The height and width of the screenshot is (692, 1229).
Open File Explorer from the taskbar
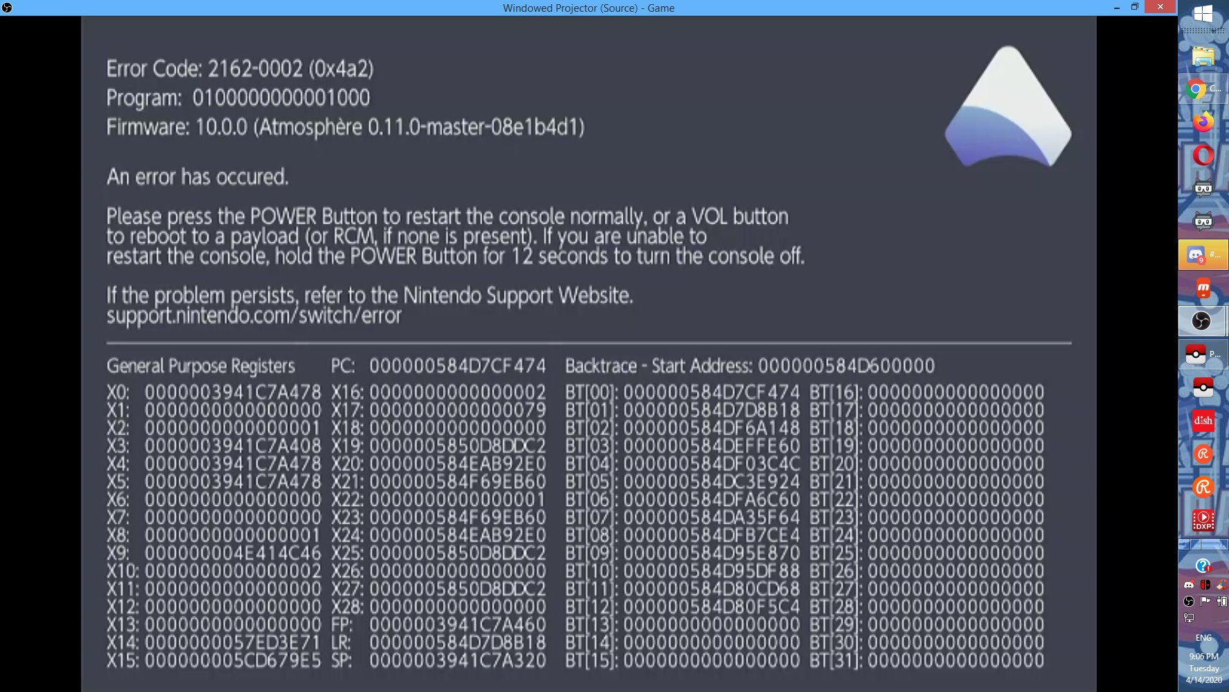click(x=1203, y=56)
